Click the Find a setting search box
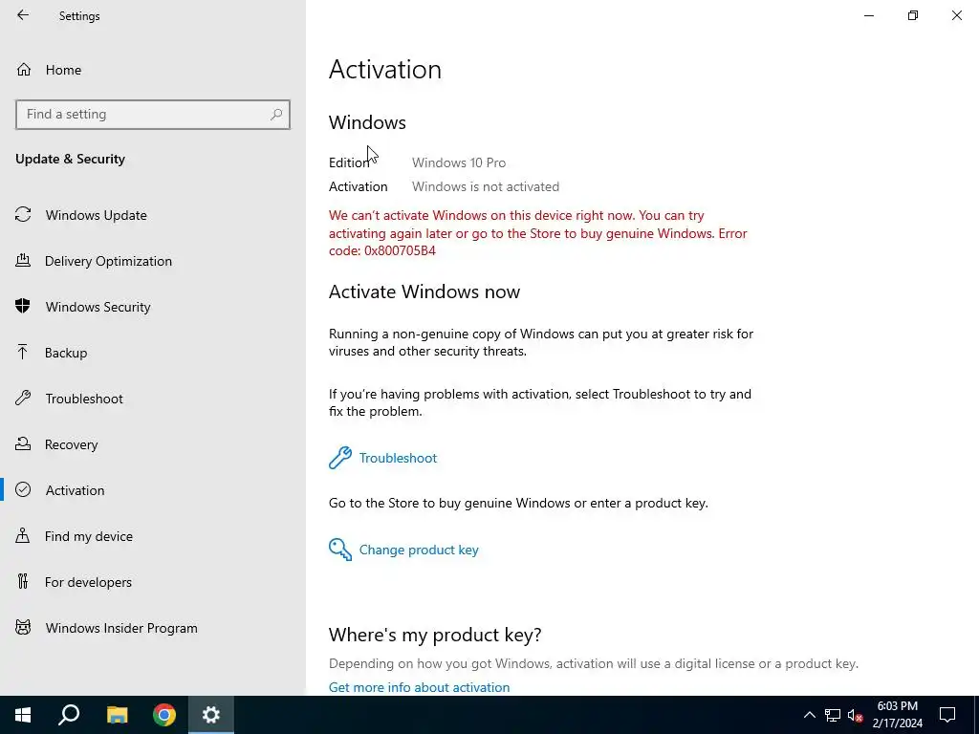979x734 pixels. pyautogui.click(x=152, y=115)
